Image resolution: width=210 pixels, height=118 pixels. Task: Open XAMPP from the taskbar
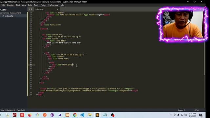tap(67, 115)
